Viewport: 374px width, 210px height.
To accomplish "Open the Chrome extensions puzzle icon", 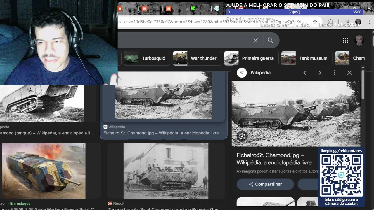I will tap(331, 22).
